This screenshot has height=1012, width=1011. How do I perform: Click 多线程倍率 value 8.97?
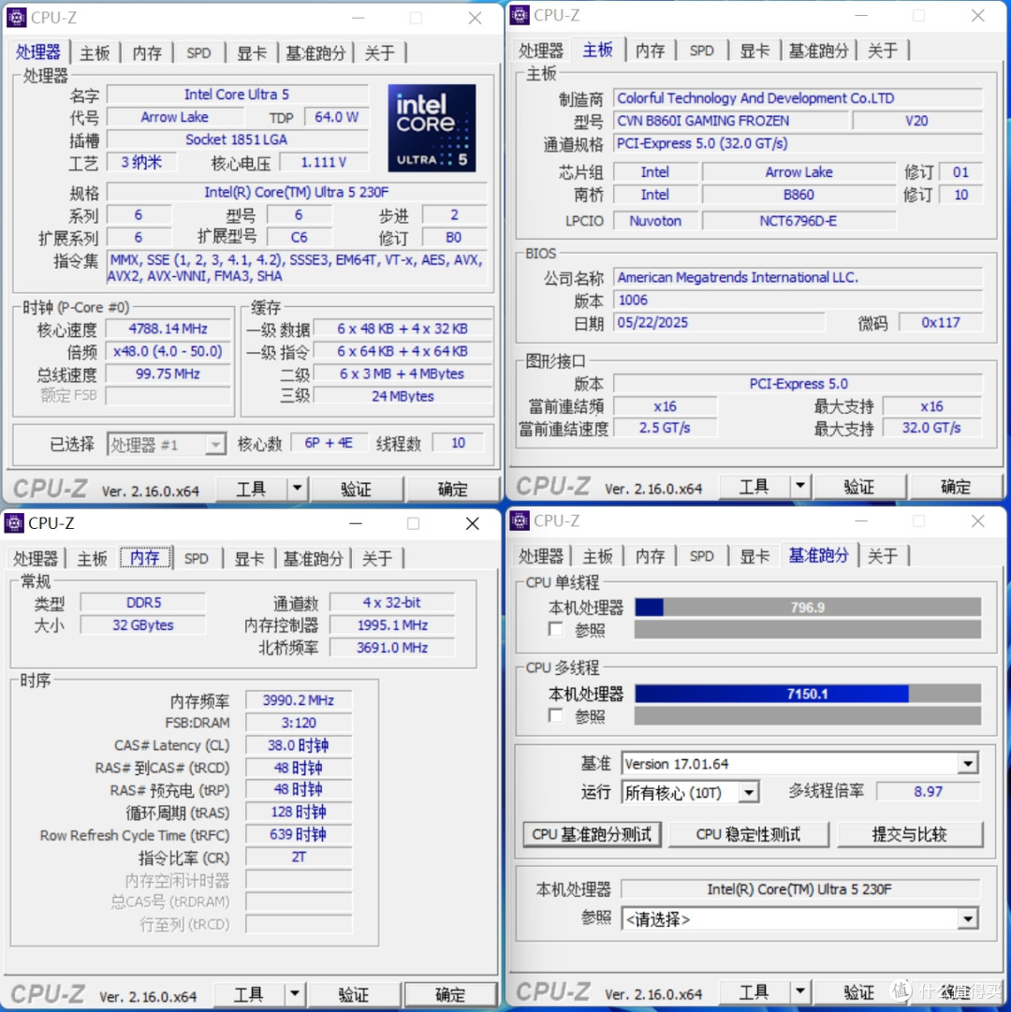tap(929, 791)
